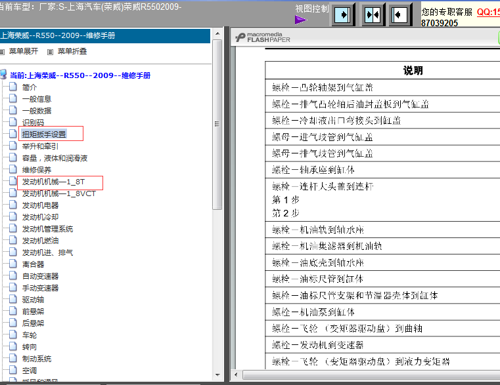
Task: Click the document icon beside 自动变速器
Action: click(x=13, y=275)
